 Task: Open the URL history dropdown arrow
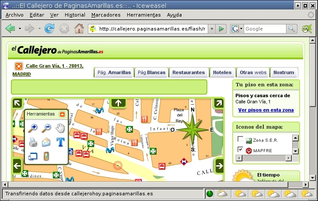[x=211, y=29]
